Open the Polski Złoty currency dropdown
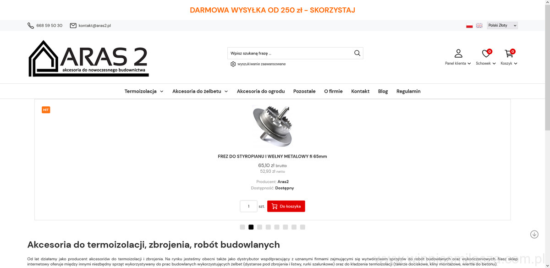Screen dimensions: 550x268 point(502,26)
